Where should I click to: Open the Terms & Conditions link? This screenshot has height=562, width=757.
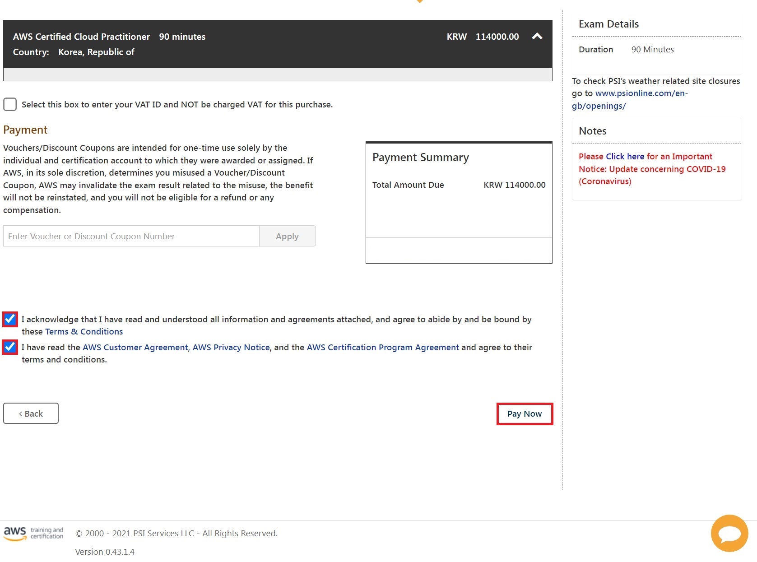click(x=84, y=332)
